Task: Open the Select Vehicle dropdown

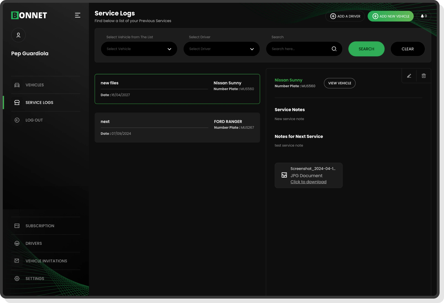Action: point(139,49)
